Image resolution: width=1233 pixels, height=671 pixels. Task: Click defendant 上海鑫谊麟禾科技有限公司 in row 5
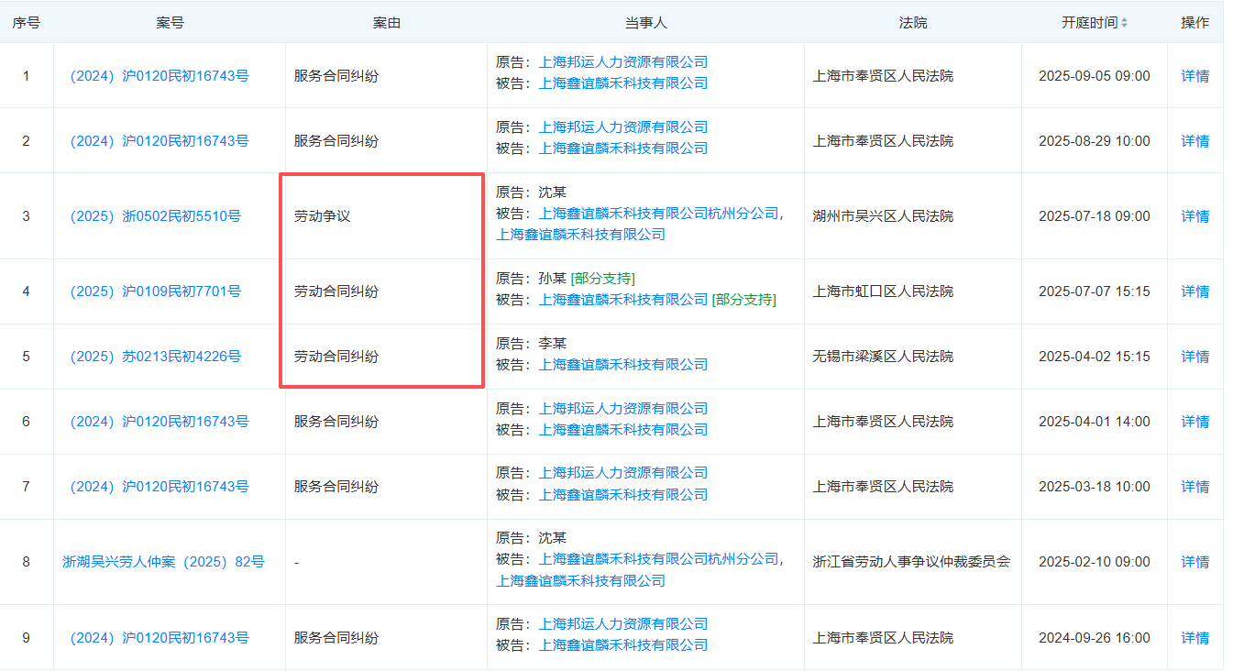(623, 365)
